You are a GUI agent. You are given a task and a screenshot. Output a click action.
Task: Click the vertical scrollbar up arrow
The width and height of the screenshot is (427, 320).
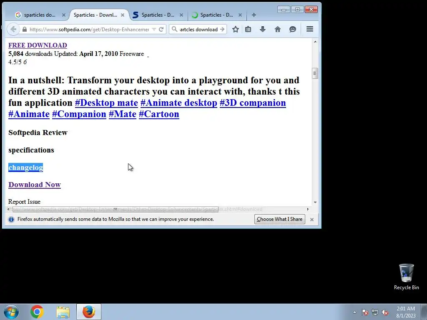click(315, 42)
